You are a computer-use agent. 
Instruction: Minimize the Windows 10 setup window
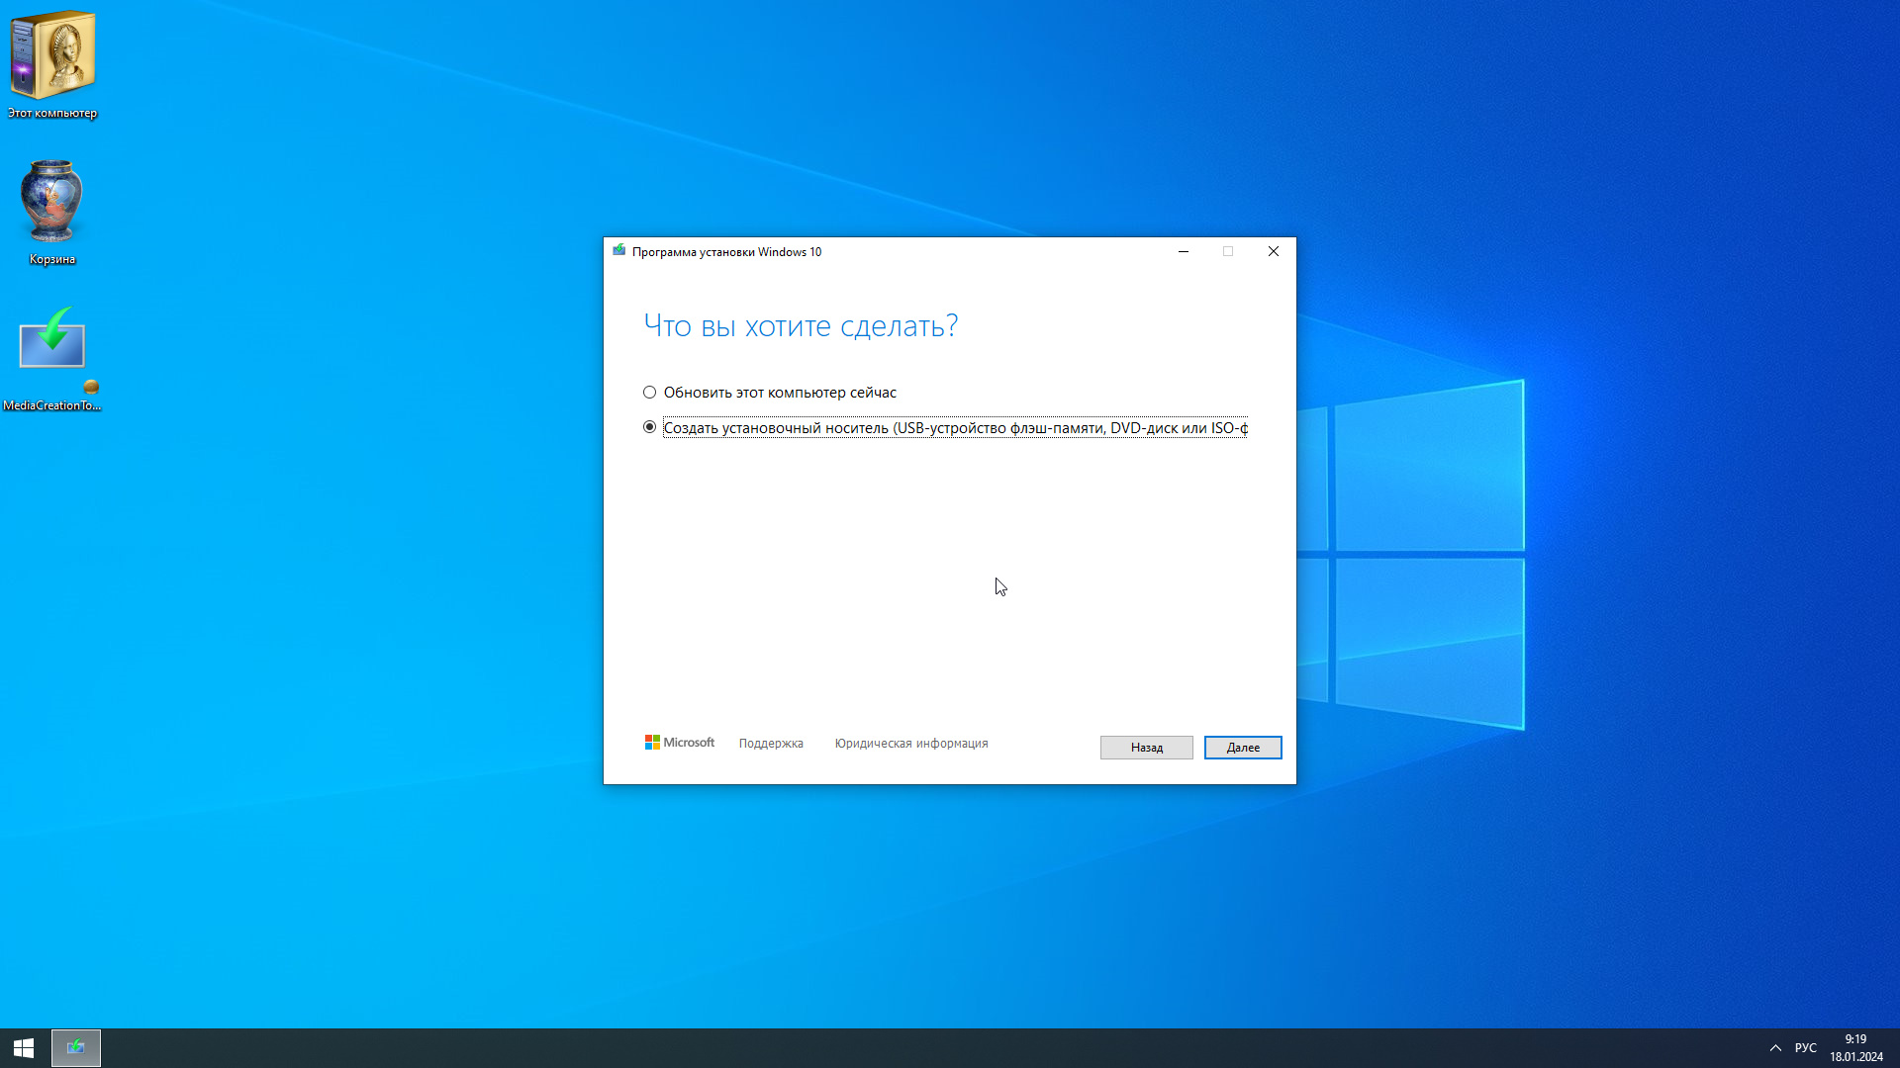1184,251
